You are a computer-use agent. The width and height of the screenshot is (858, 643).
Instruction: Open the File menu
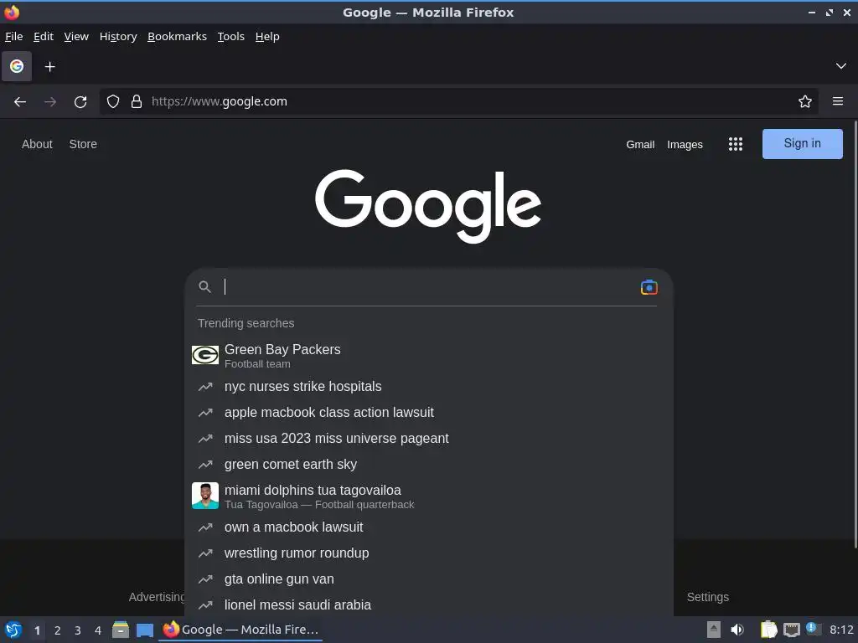coord(13,37)
